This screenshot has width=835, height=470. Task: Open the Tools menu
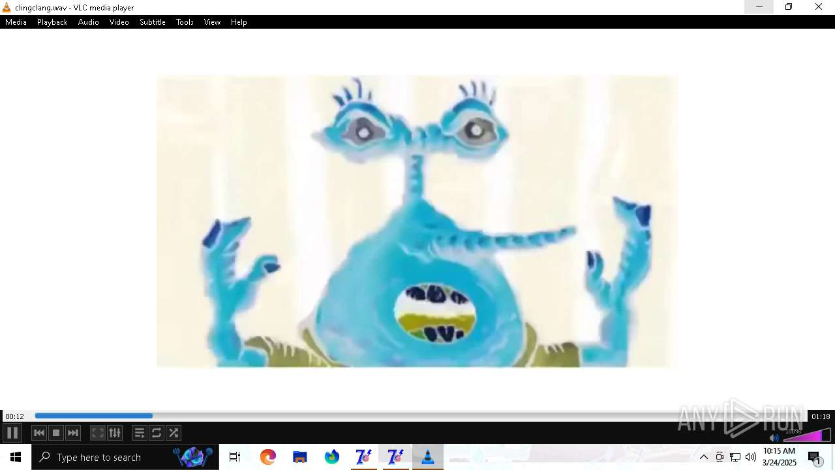pyautogui.click(x=185, y=22)
